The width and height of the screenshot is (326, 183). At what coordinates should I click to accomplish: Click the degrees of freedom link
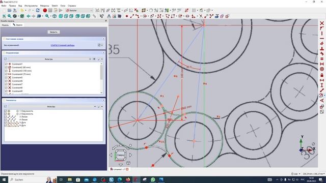click(x=63, y=45)
